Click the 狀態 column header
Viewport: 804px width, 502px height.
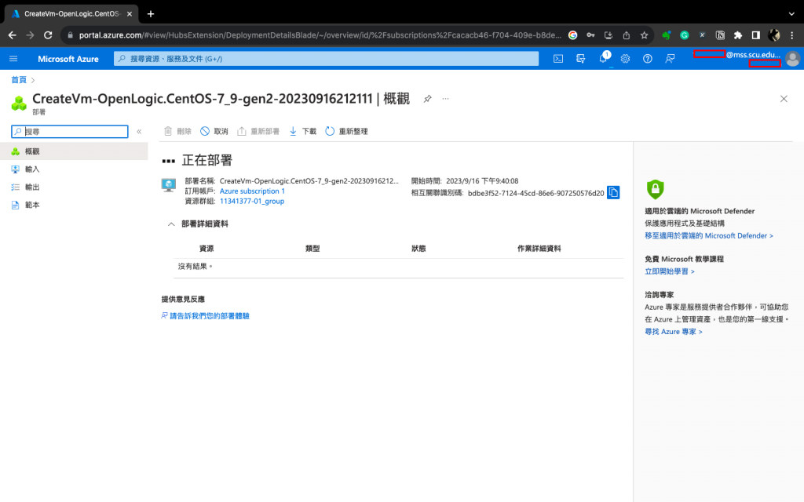(x=418, y=249)
